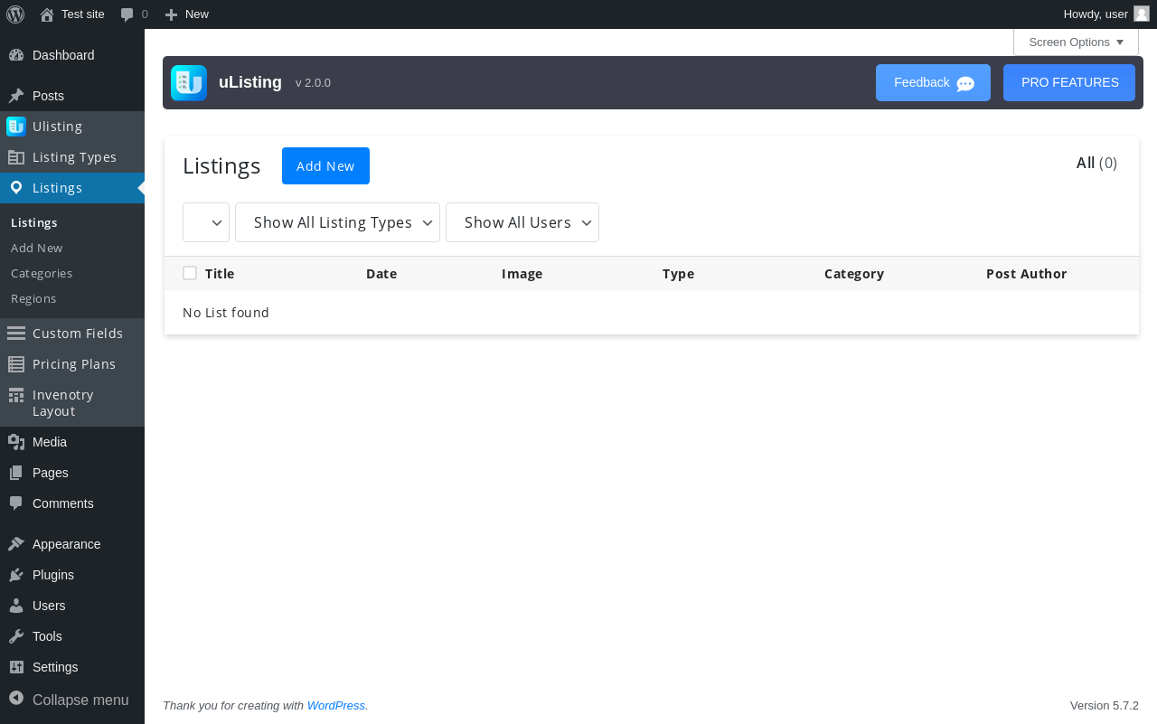Open the blank bulk action dropdown
The width and height of the screenshot is (1157, 724).
206,222
